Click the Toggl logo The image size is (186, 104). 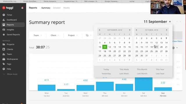pos(8,8)
